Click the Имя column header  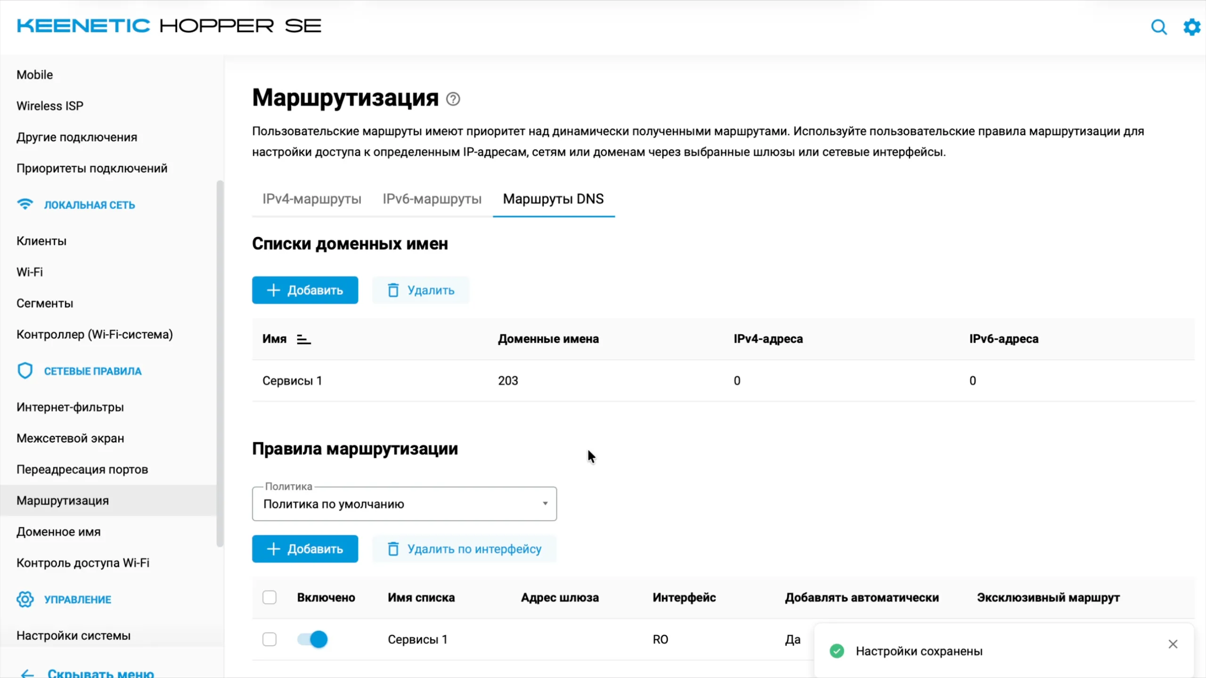pos(274,339)
